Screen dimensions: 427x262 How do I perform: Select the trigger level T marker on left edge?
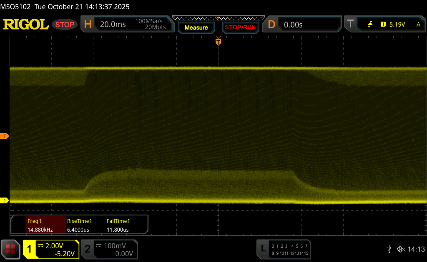point(5,136)
